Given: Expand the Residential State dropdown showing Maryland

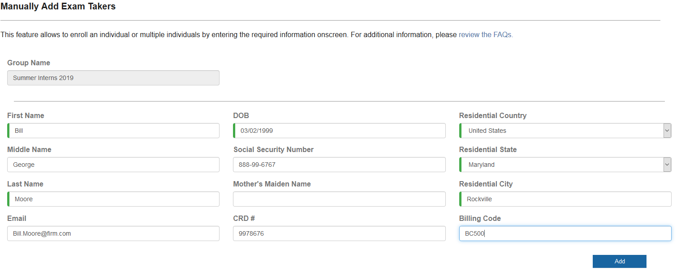Looking at the screenshot, I should [x=565, y=165].
